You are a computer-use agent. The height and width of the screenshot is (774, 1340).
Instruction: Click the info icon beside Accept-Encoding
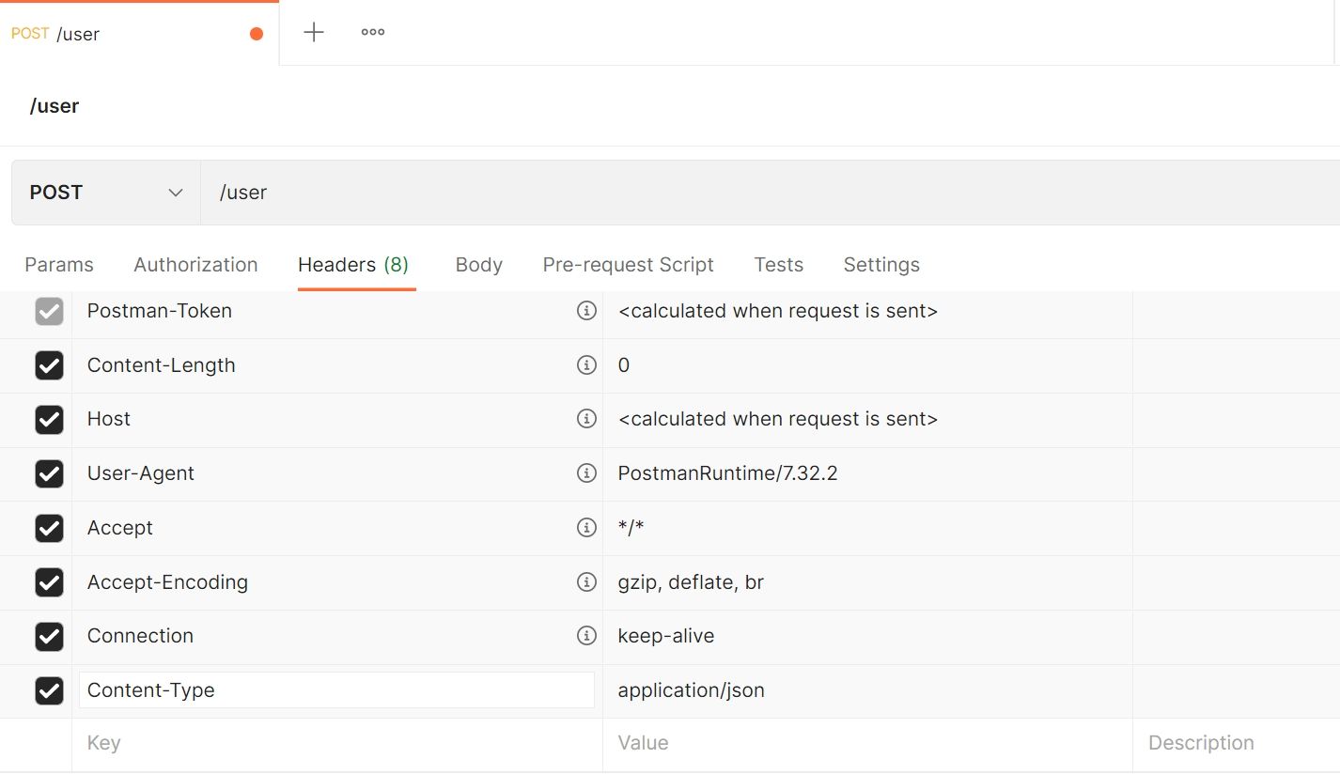coord(586,582)
